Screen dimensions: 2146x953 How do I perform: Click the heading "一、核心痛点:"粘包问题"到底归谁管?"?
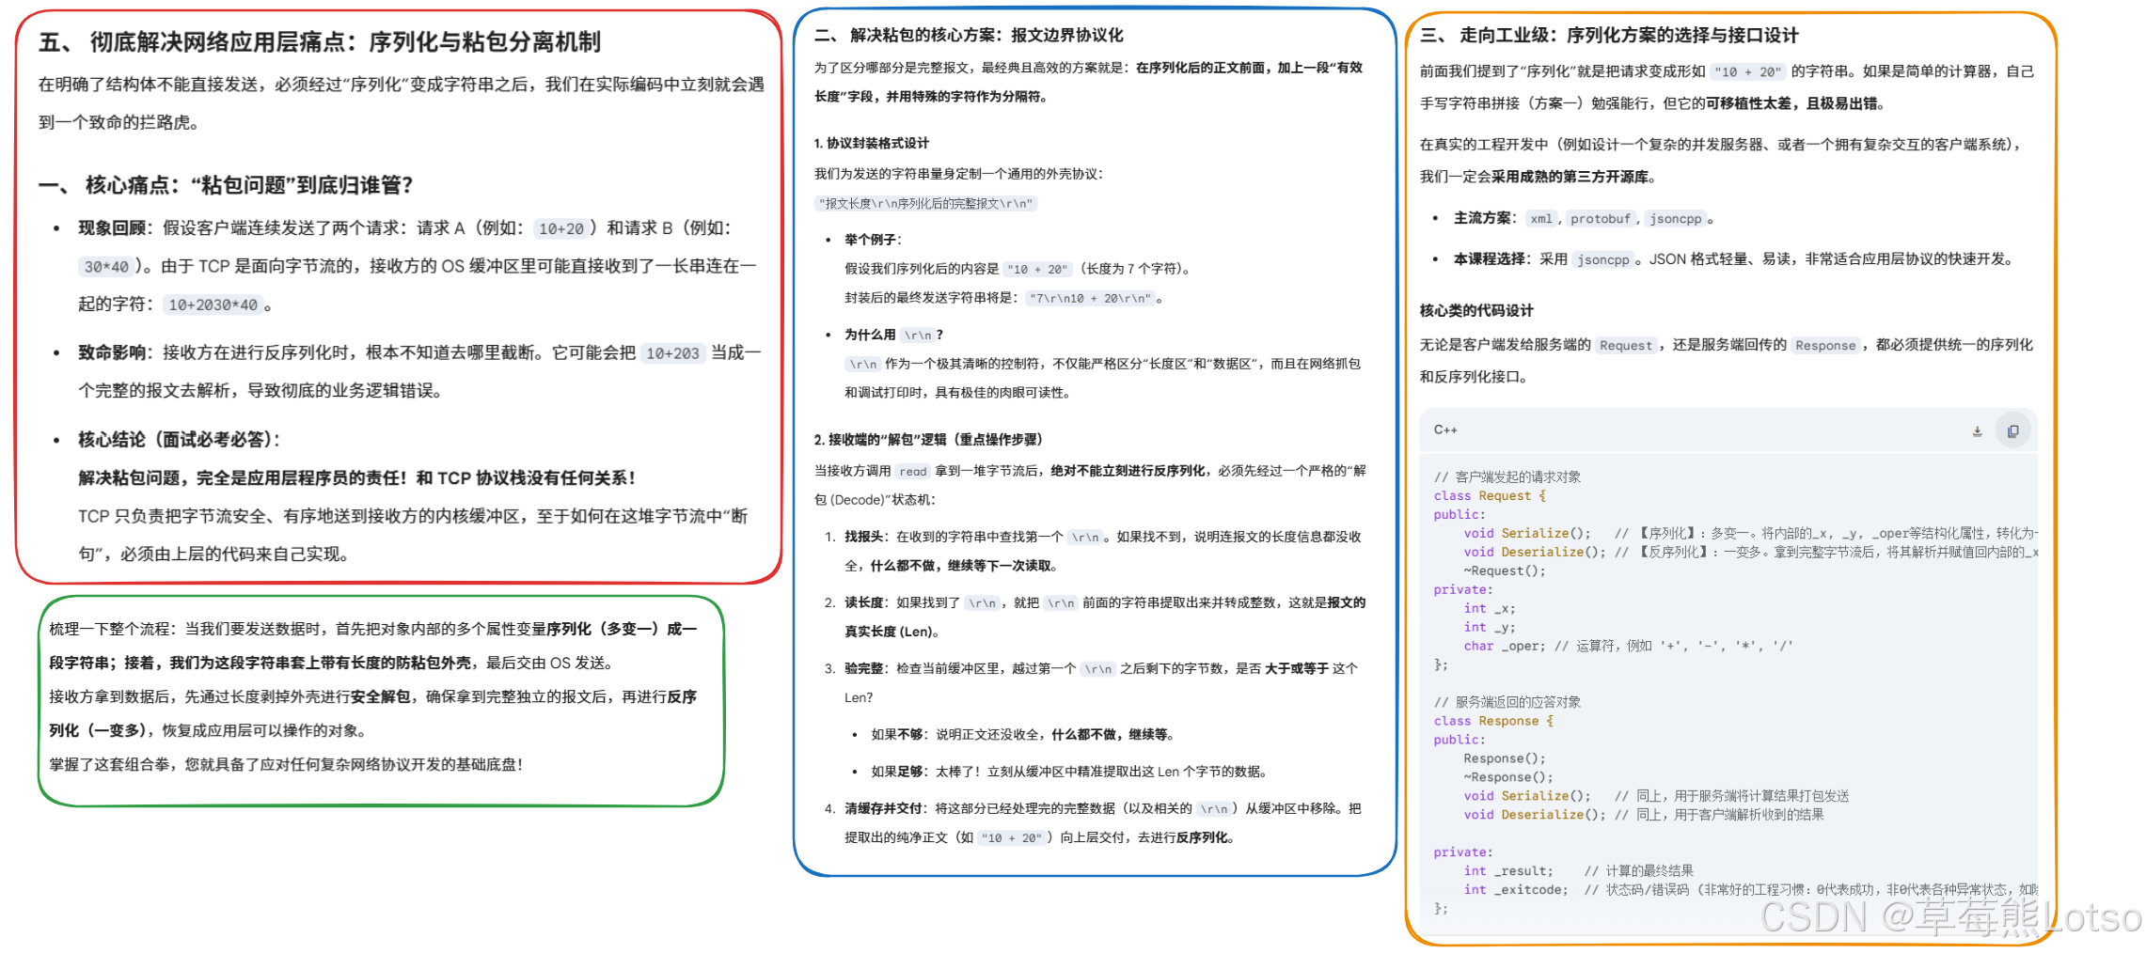pos(226,185)
